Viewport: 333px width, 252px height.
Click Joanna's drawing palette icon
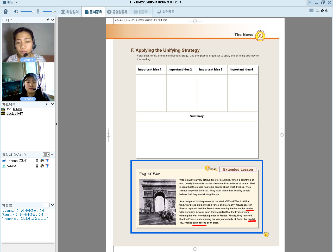click(x=42, y=161)
